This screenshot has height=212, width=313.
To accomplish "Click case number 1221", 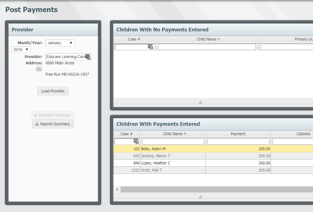I will point(135,170).
